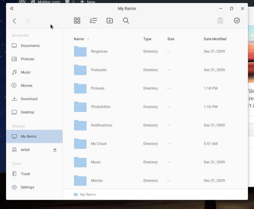Go back with the left arrow
254x209 pixels.
(x=14, y=21)
